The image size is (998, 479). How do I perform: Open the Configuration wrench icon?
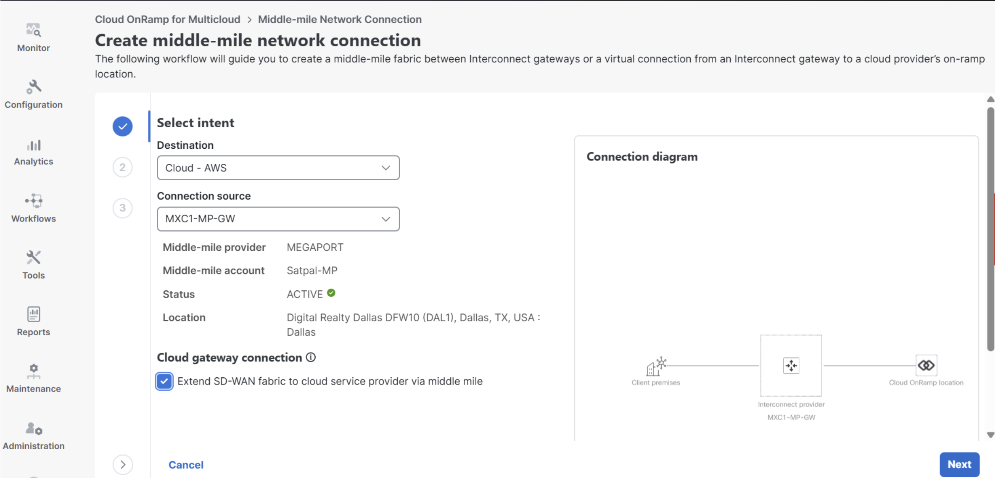click(34, 87)
